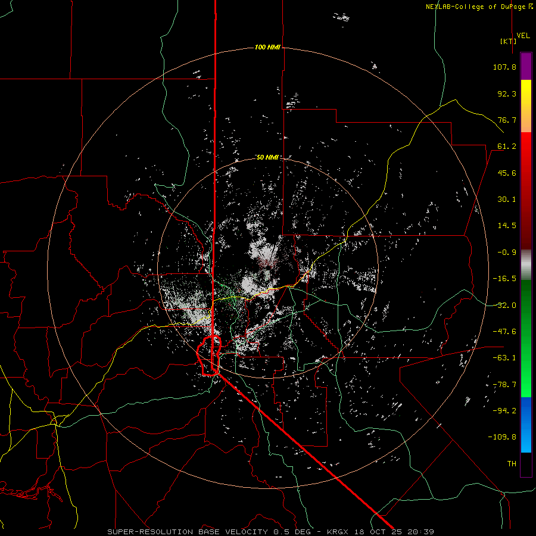Select the 14.5 scale value

pyautogui.click(x=507, y=226)
